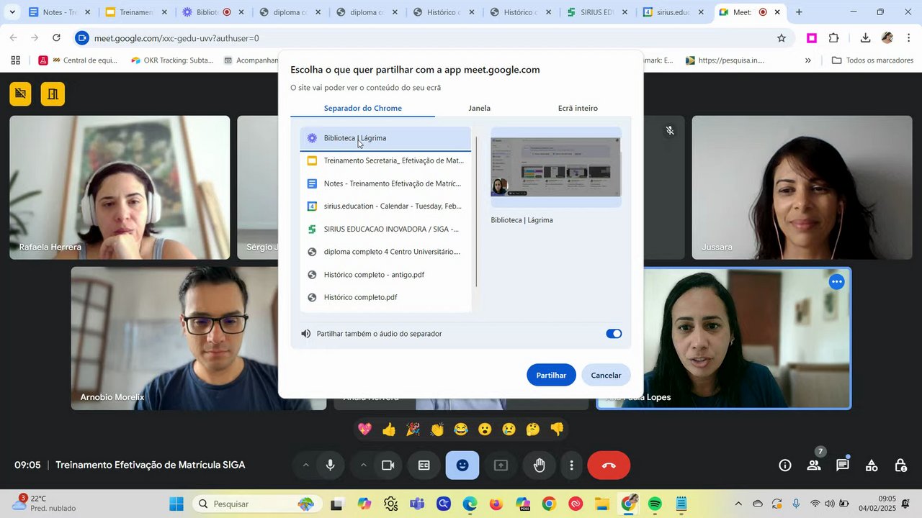922x518 pixels.
Task: Open meeting details info icon
Action: (785, 465)
